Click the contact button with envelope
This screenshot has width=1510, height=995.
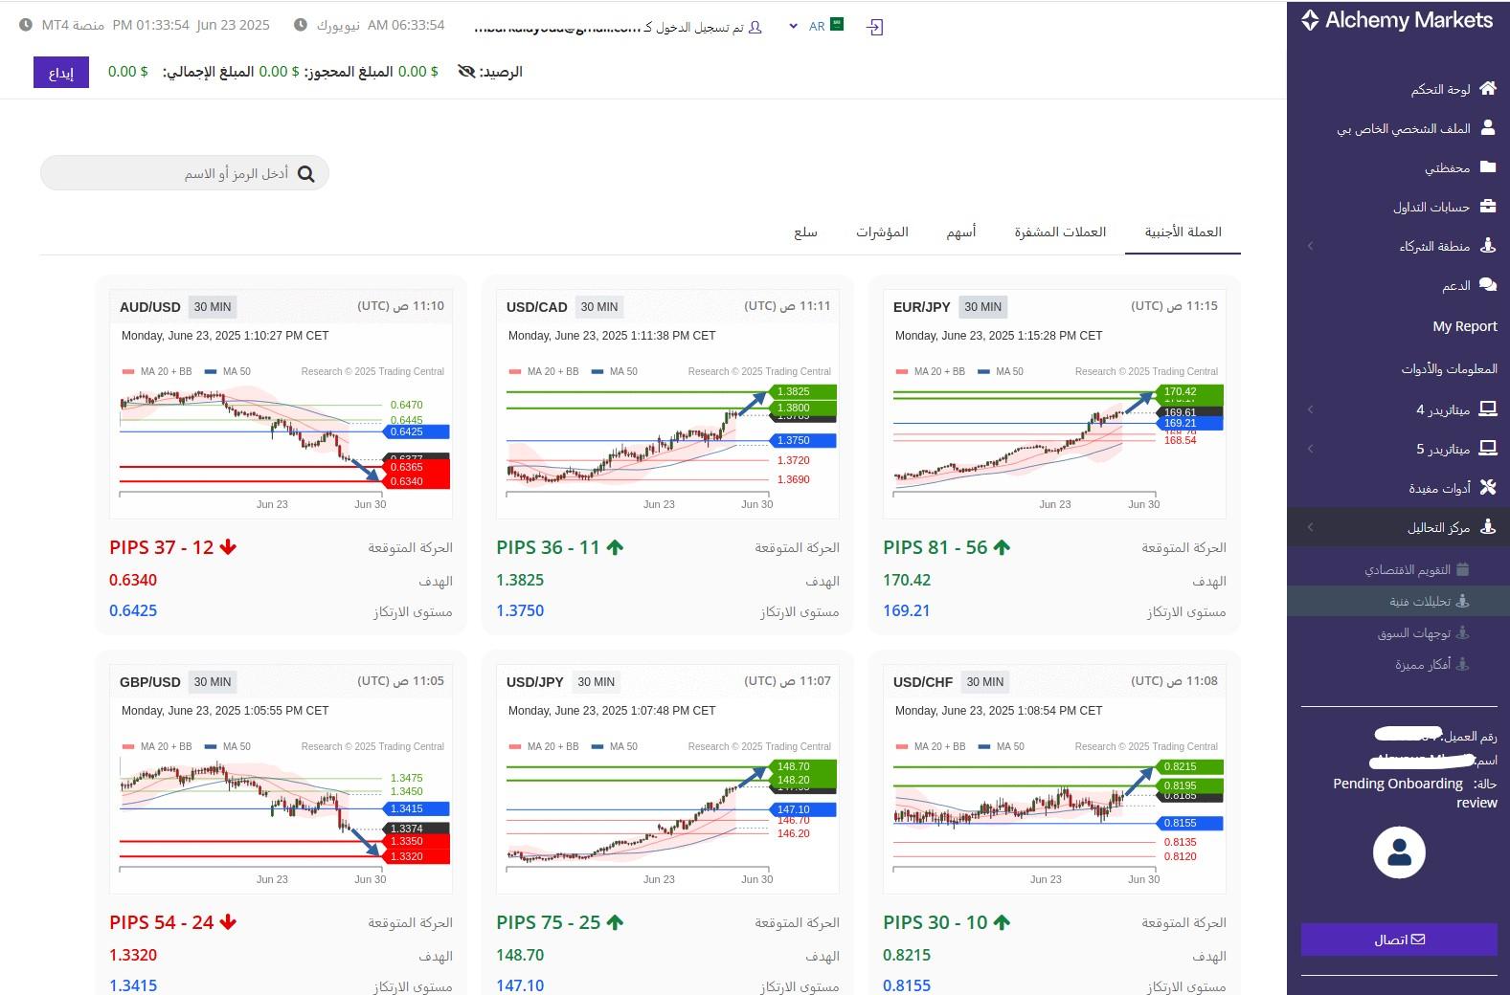click(x=1399, y=940)
